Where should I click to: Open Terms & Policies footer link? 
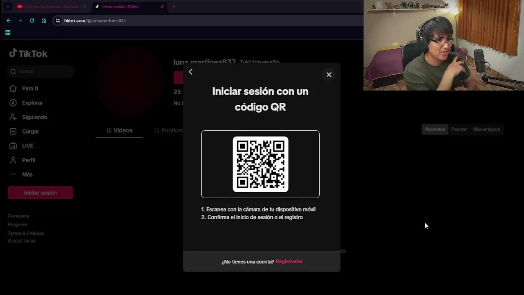tap(26, 234)
